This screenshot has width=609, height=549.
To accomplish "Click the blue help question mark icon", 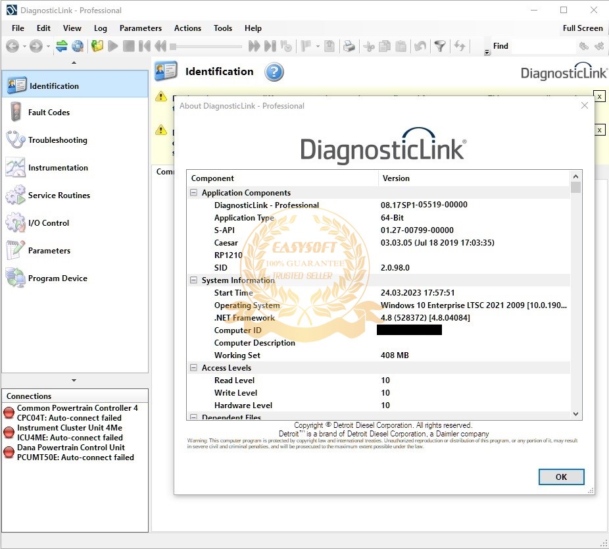I will point(274,72).
